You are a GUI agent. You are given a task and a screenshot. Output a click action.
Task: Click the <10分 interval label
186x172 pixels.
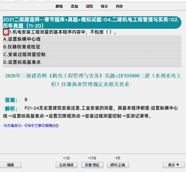pyautogui.click(x=92, y=158)
